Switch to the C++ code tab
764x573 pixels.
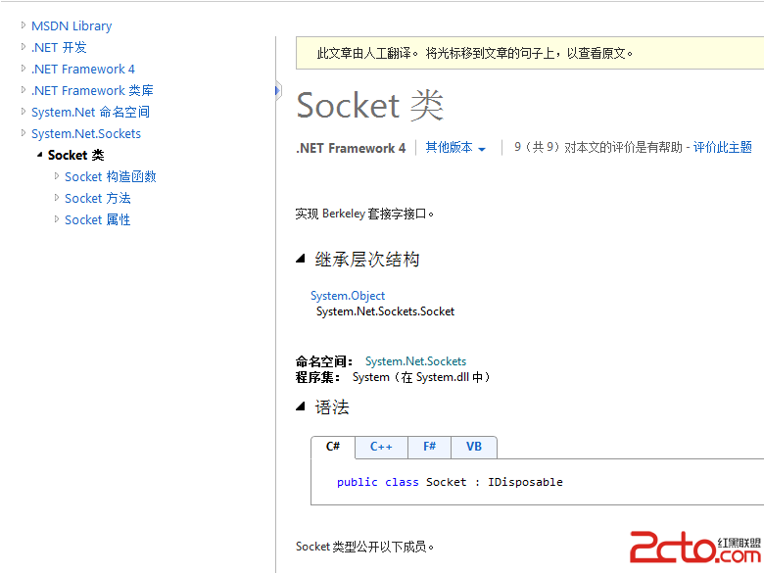click(381, 447)
